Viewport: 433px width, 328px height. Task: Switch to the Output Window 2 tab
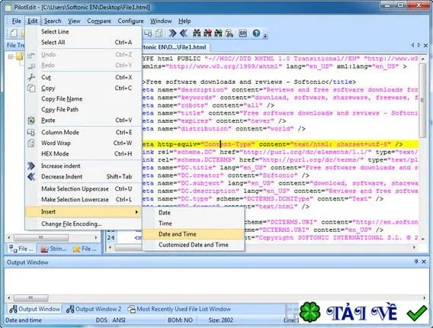tap(94, 309)
